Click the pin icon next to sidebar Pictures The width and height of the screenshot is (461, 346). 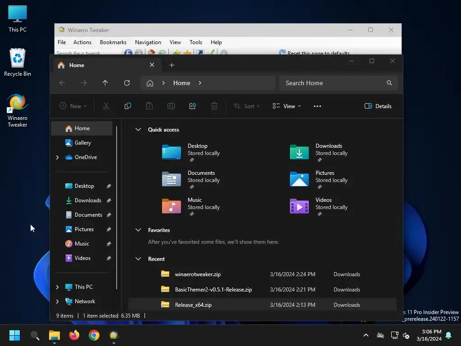coord(109,229)
